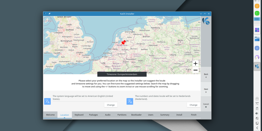The width and height of the screenshot is (262, 131).
Task: Click the Next button
Action: coord(206,90)
